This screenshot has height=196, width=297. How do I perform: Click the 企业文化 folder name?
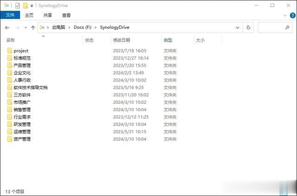coord(22,73)
